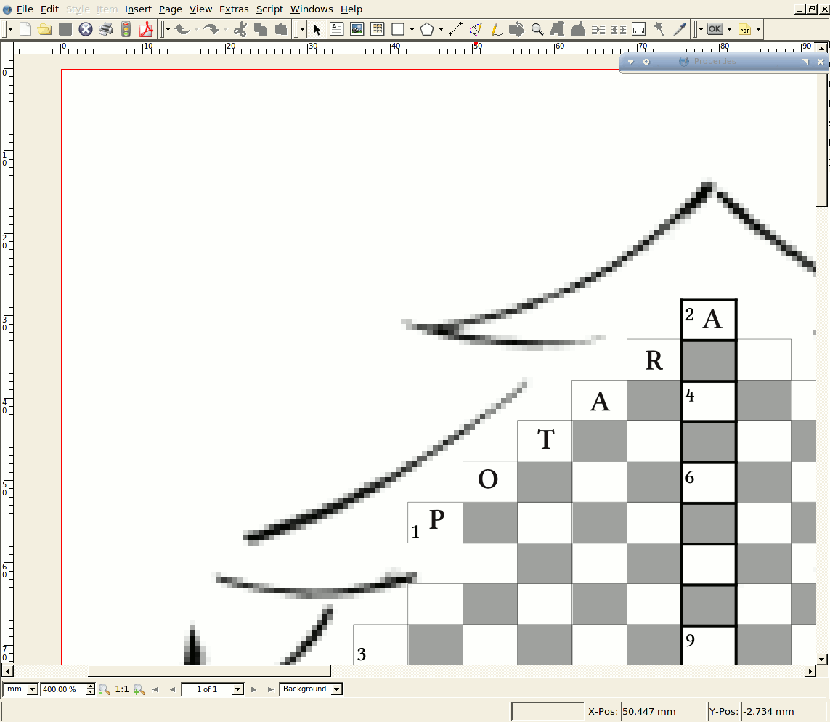Select the Insert Line tool
The height and width of the screenshot is (722, 830).
[455, 29]
